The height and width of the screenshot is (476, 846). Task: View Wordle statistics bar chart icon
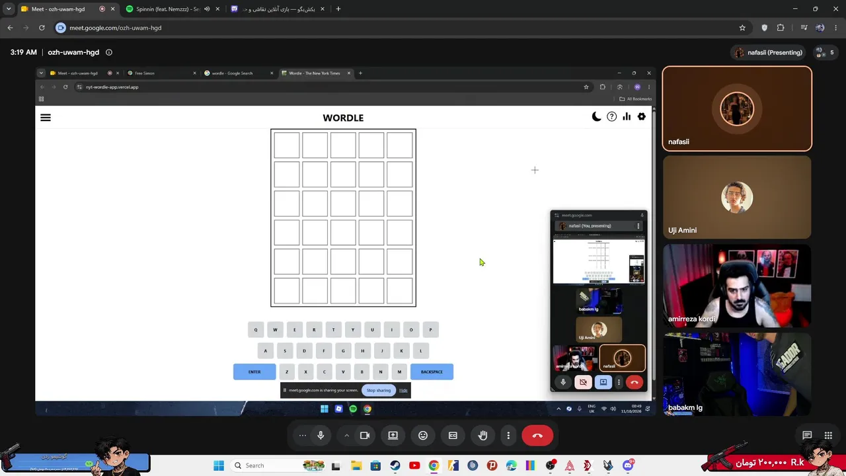click(627, 117)
